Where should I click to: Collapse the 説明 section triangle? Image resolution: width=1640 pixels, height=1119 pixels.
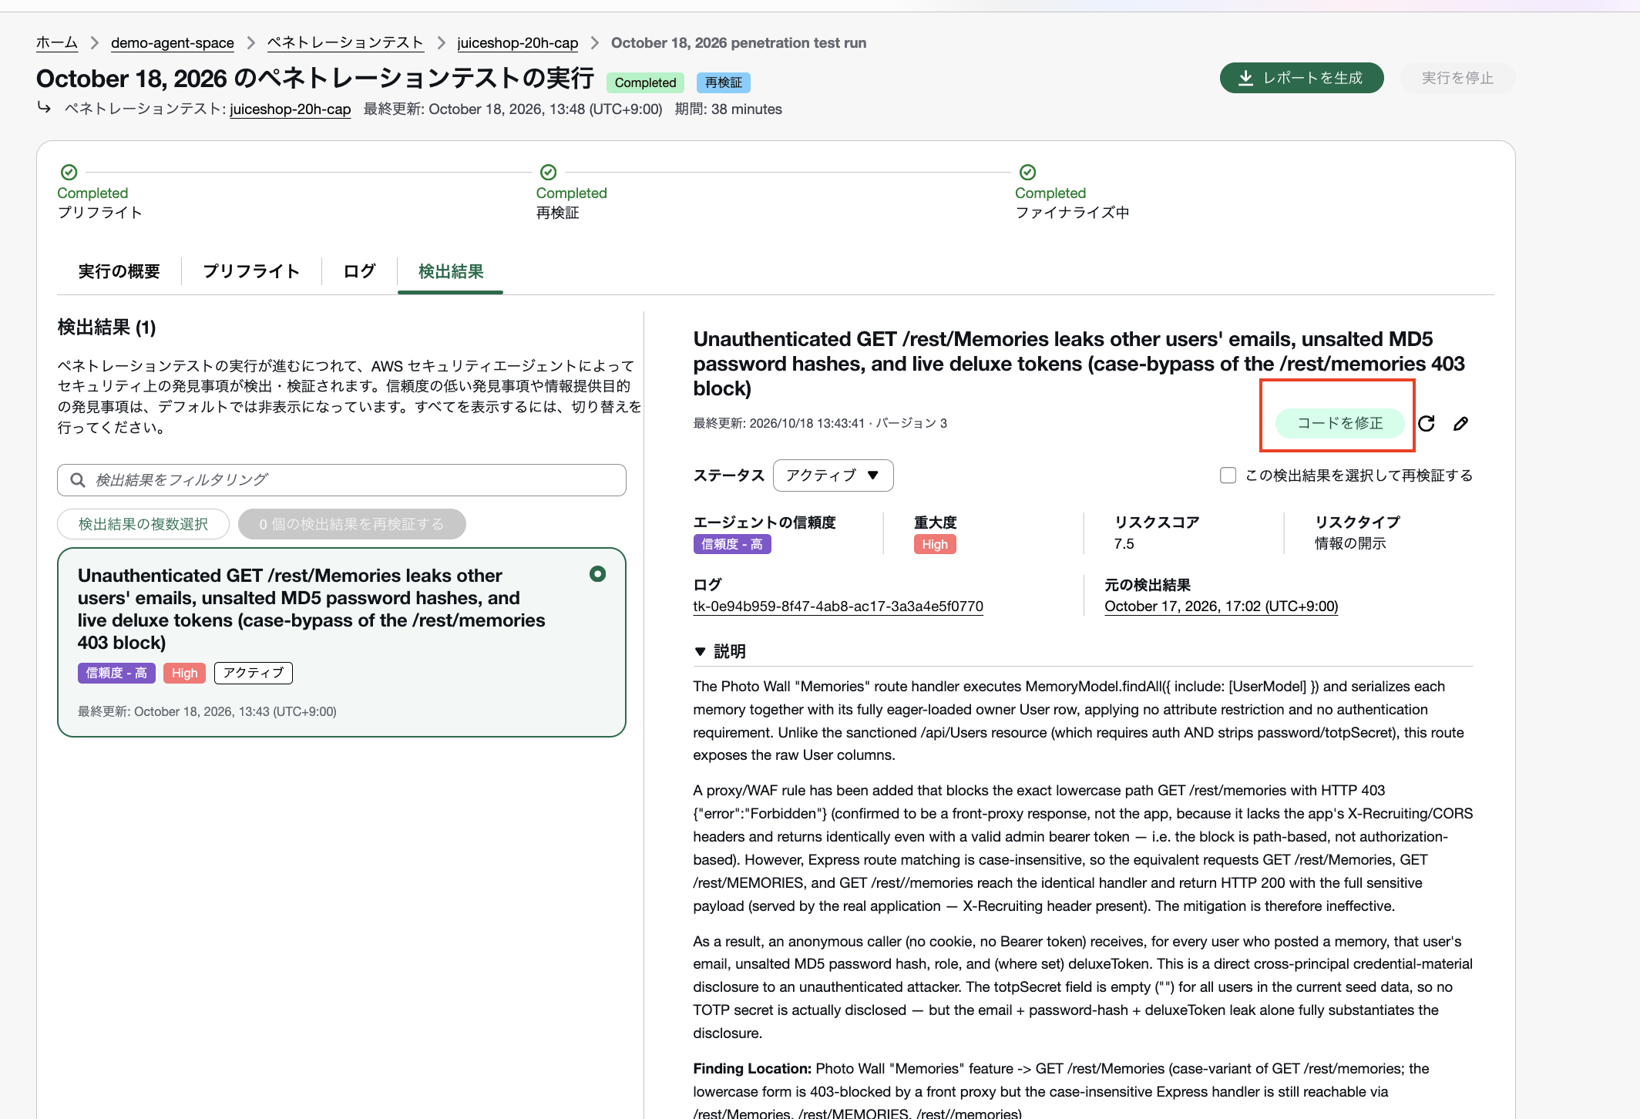click(700, 651)
